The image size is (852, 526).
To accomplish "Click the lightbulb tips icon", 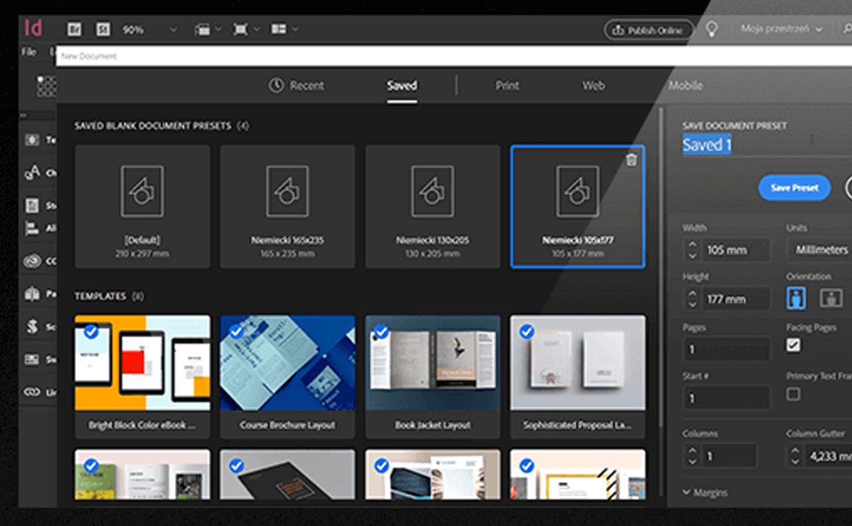I will pos(712,29).
